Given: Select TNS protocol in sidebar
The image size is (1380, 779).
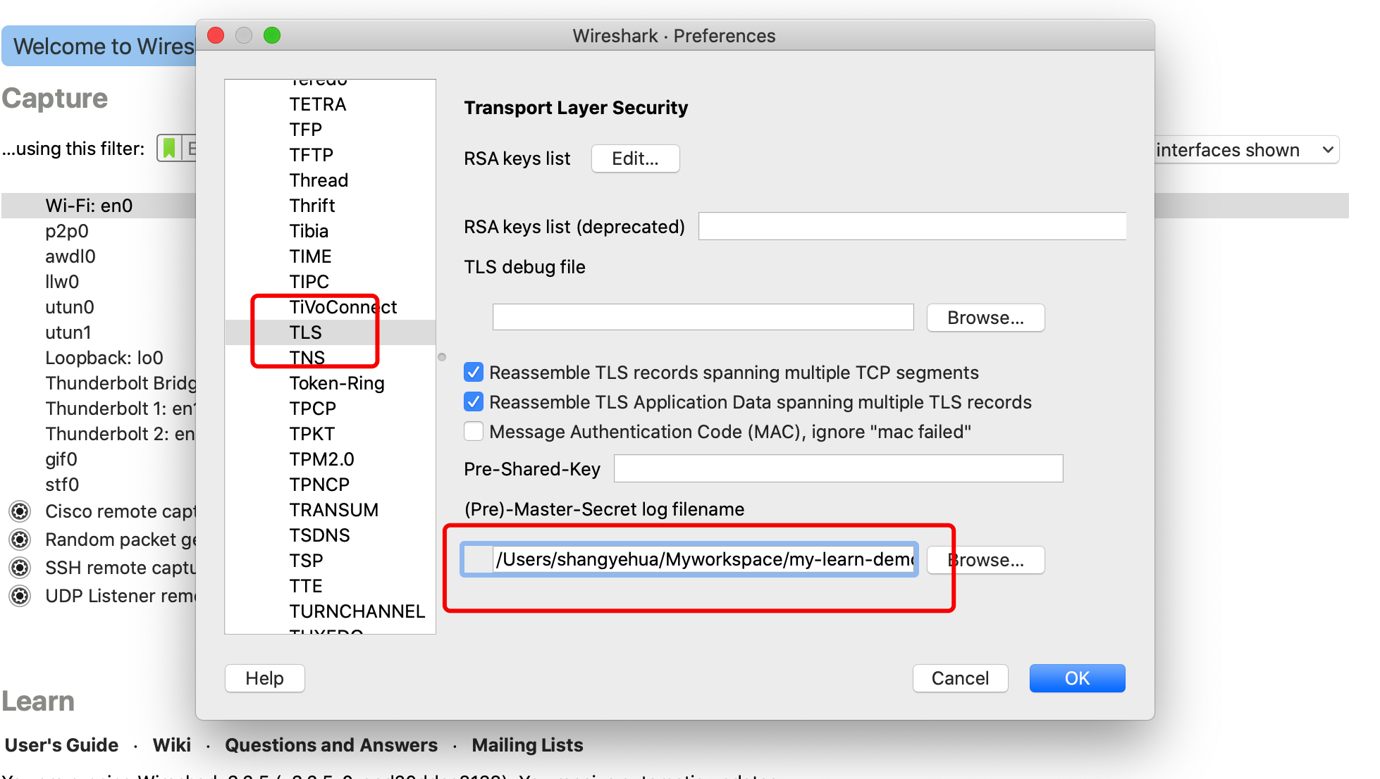Looking at the screenshot, I should (306, 357).
